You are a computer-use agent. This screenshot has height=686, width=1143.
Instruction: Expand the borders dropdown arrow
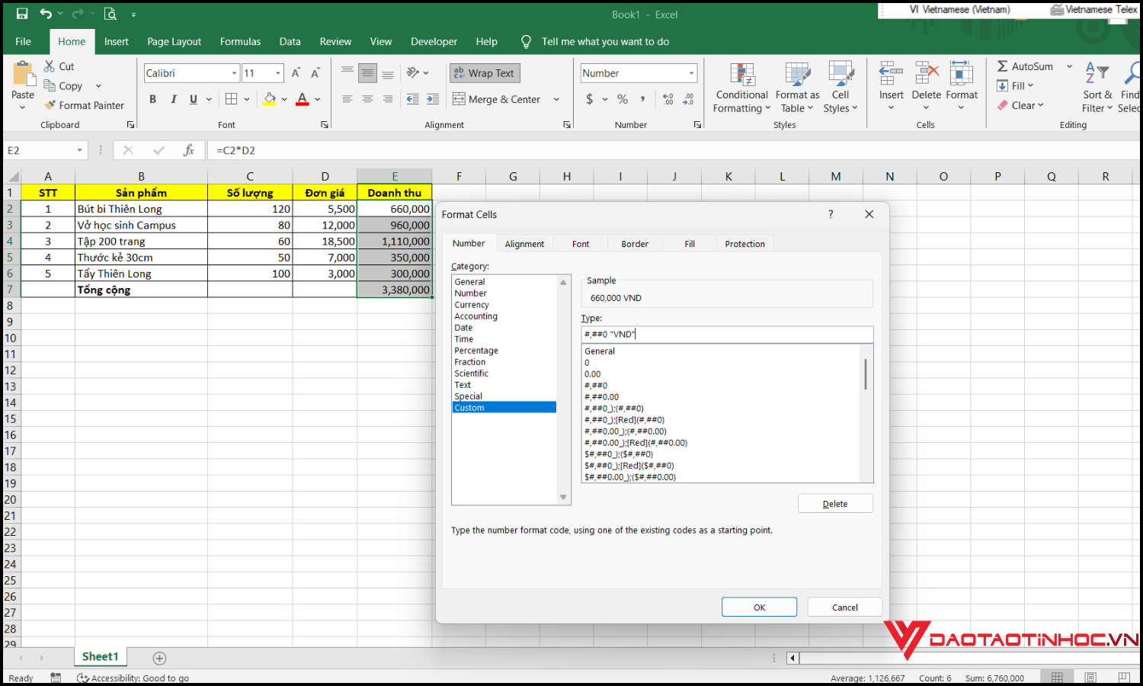click(x=247, y=99)
